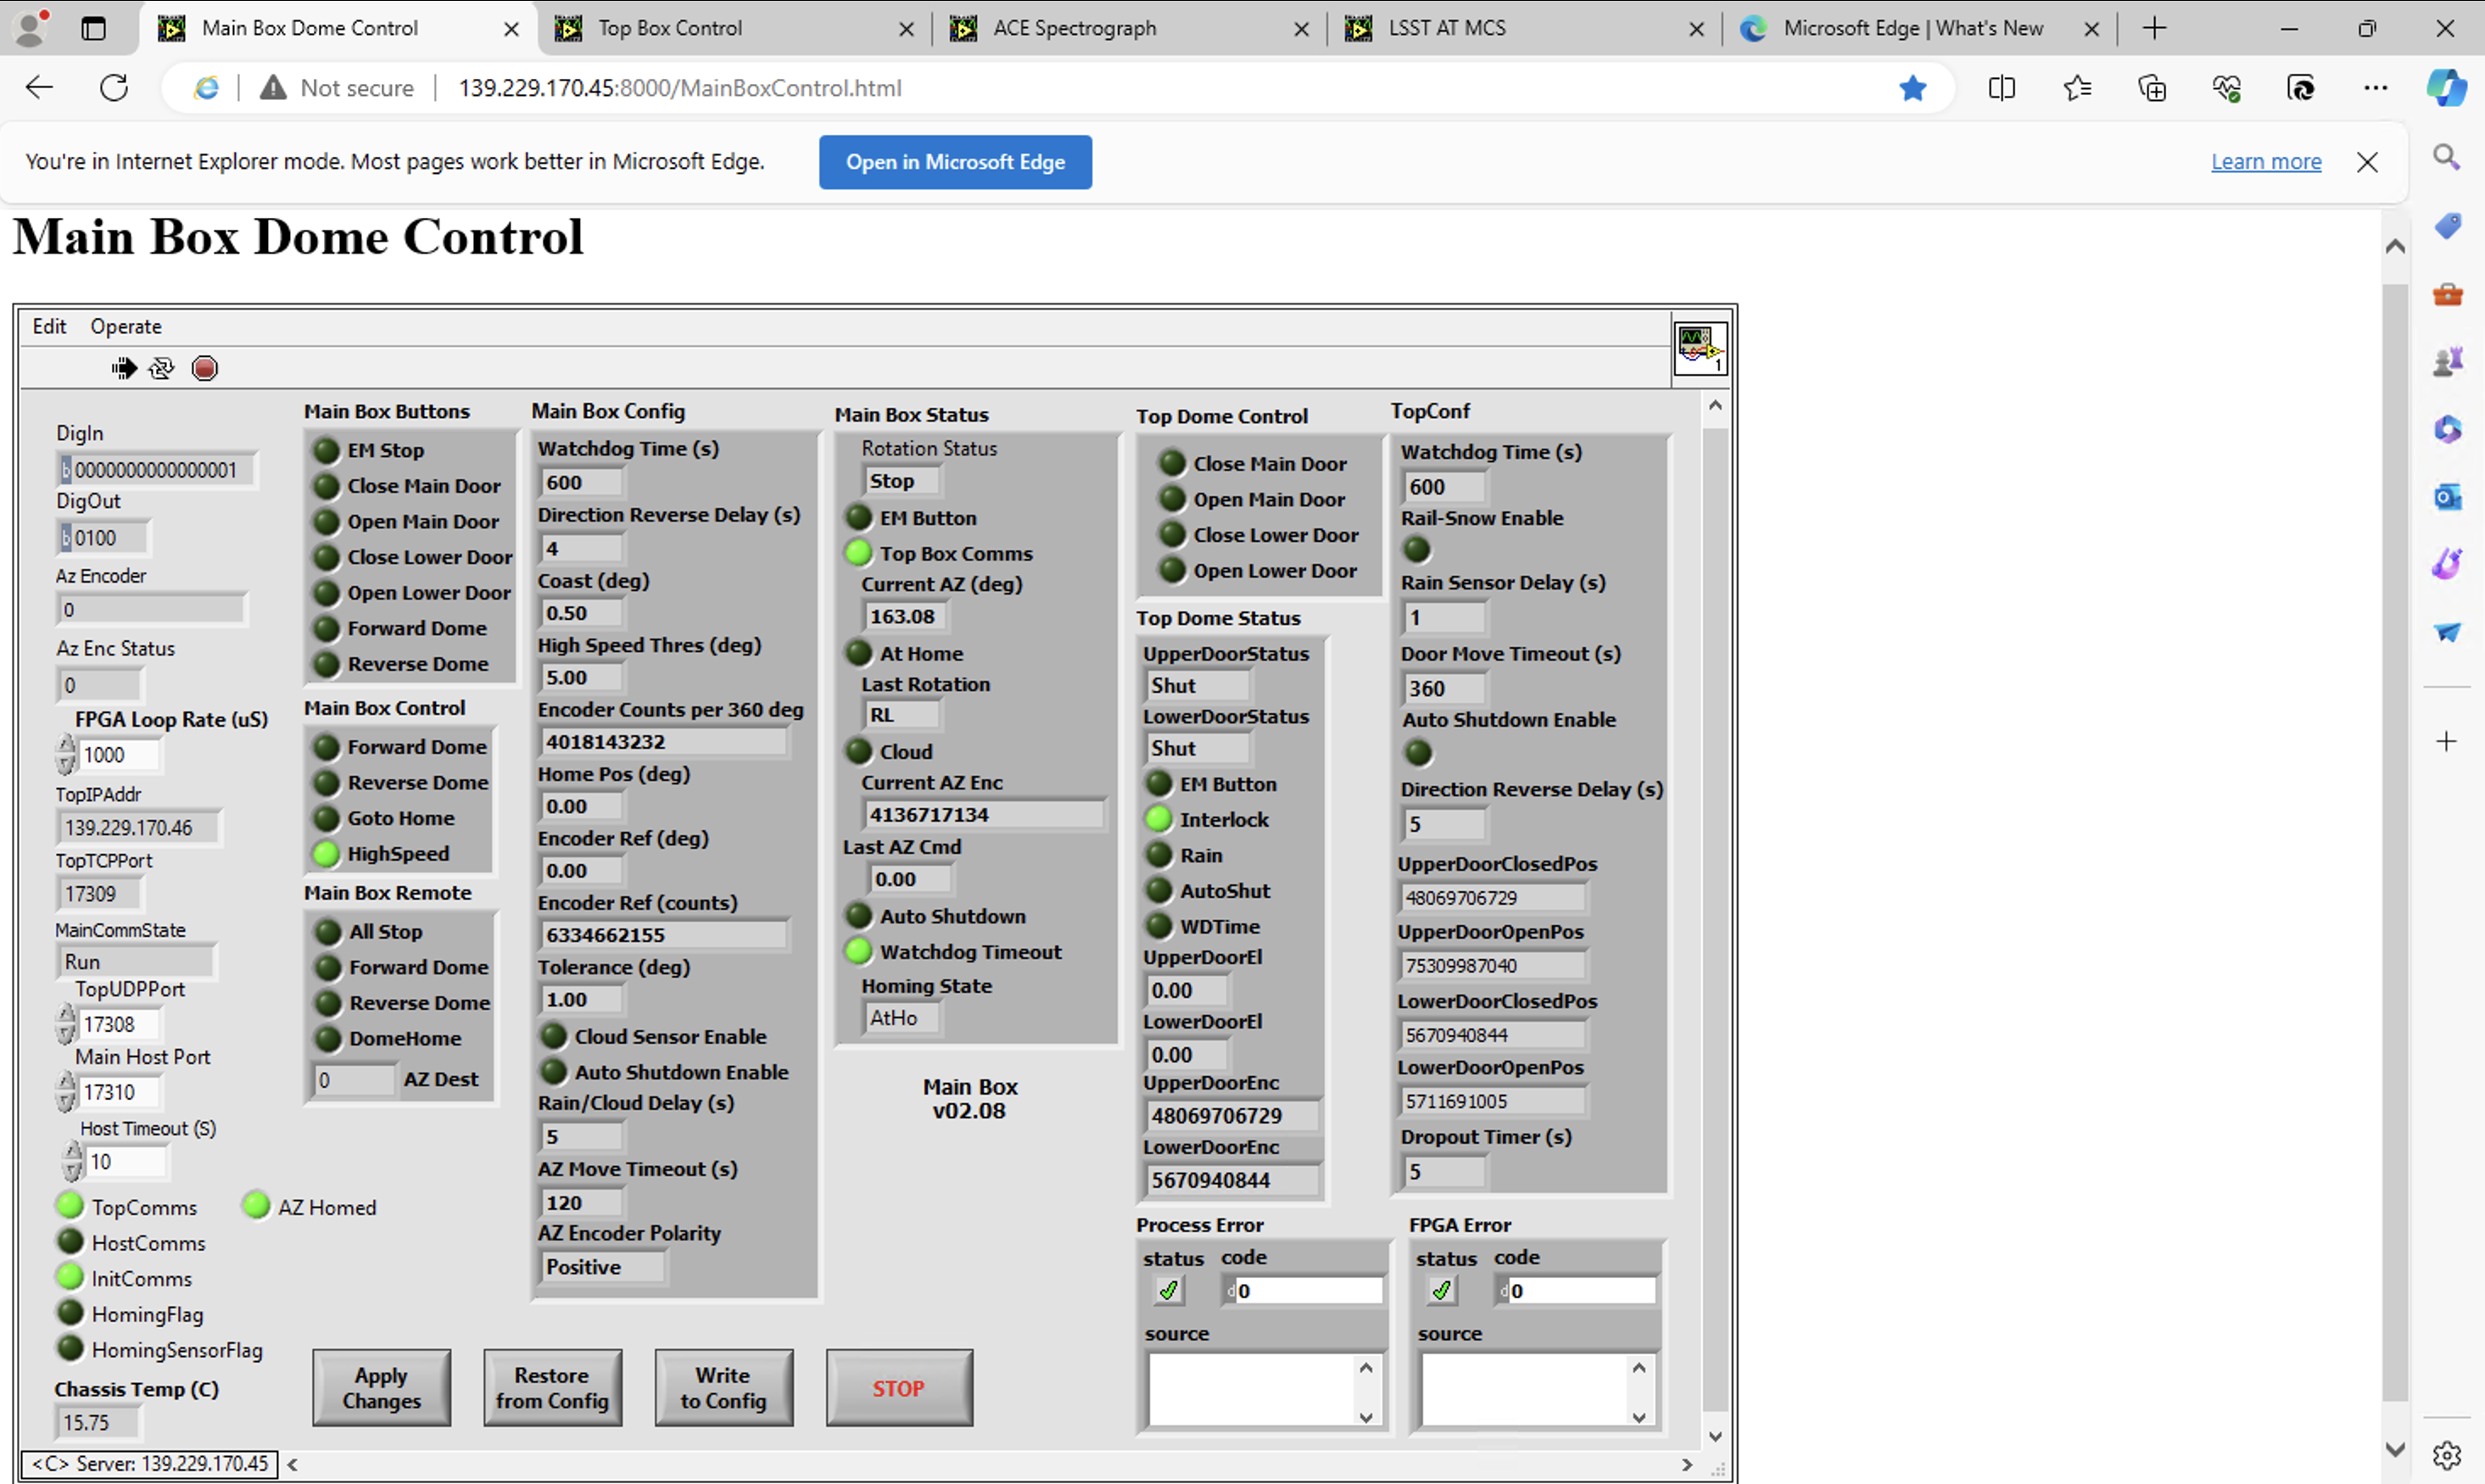Click the browser refresh icon
The height and width of the screenshot is (1484, 2485).
[114, 88]
